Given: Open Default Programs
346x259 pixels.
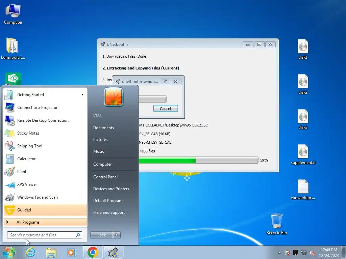Looking at the screenshot, I should (x=108, y=201).
